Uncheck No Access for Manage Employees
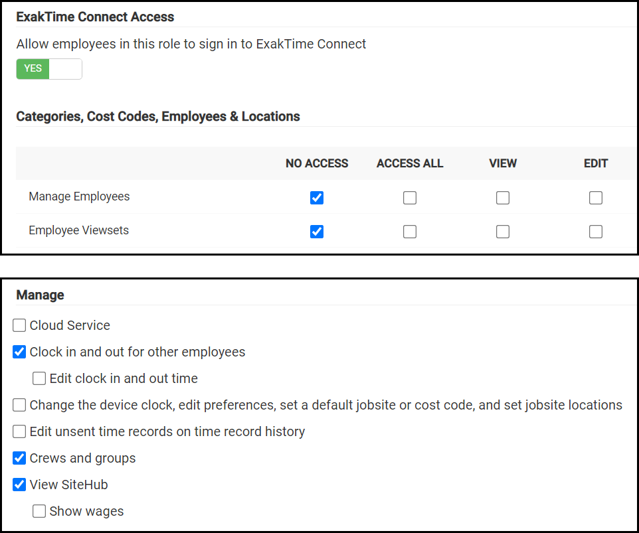This screenshot has height=533, width=639. point(317,198)
